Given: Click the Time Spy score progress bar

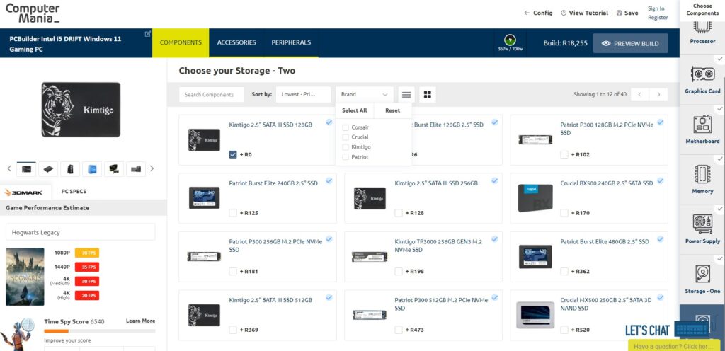Looking at the screenshot, I should (99, 331).
